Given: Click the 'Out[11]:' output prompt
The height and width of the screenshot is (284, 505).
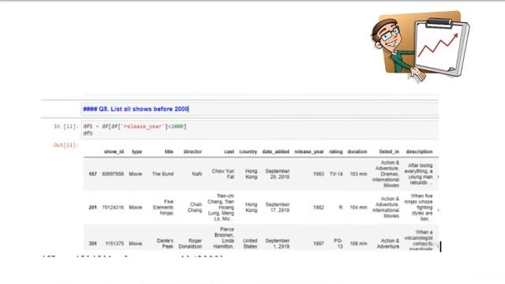Looking at the screenshot, I should tap(65, 145).
